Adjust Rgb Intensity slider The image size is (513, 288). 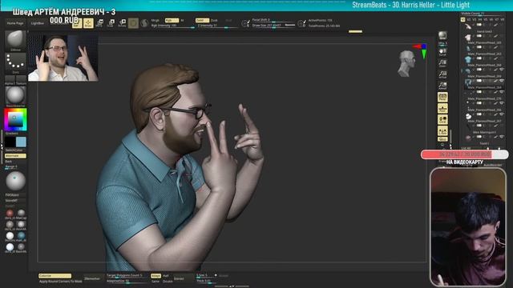[x=173, y=26]
